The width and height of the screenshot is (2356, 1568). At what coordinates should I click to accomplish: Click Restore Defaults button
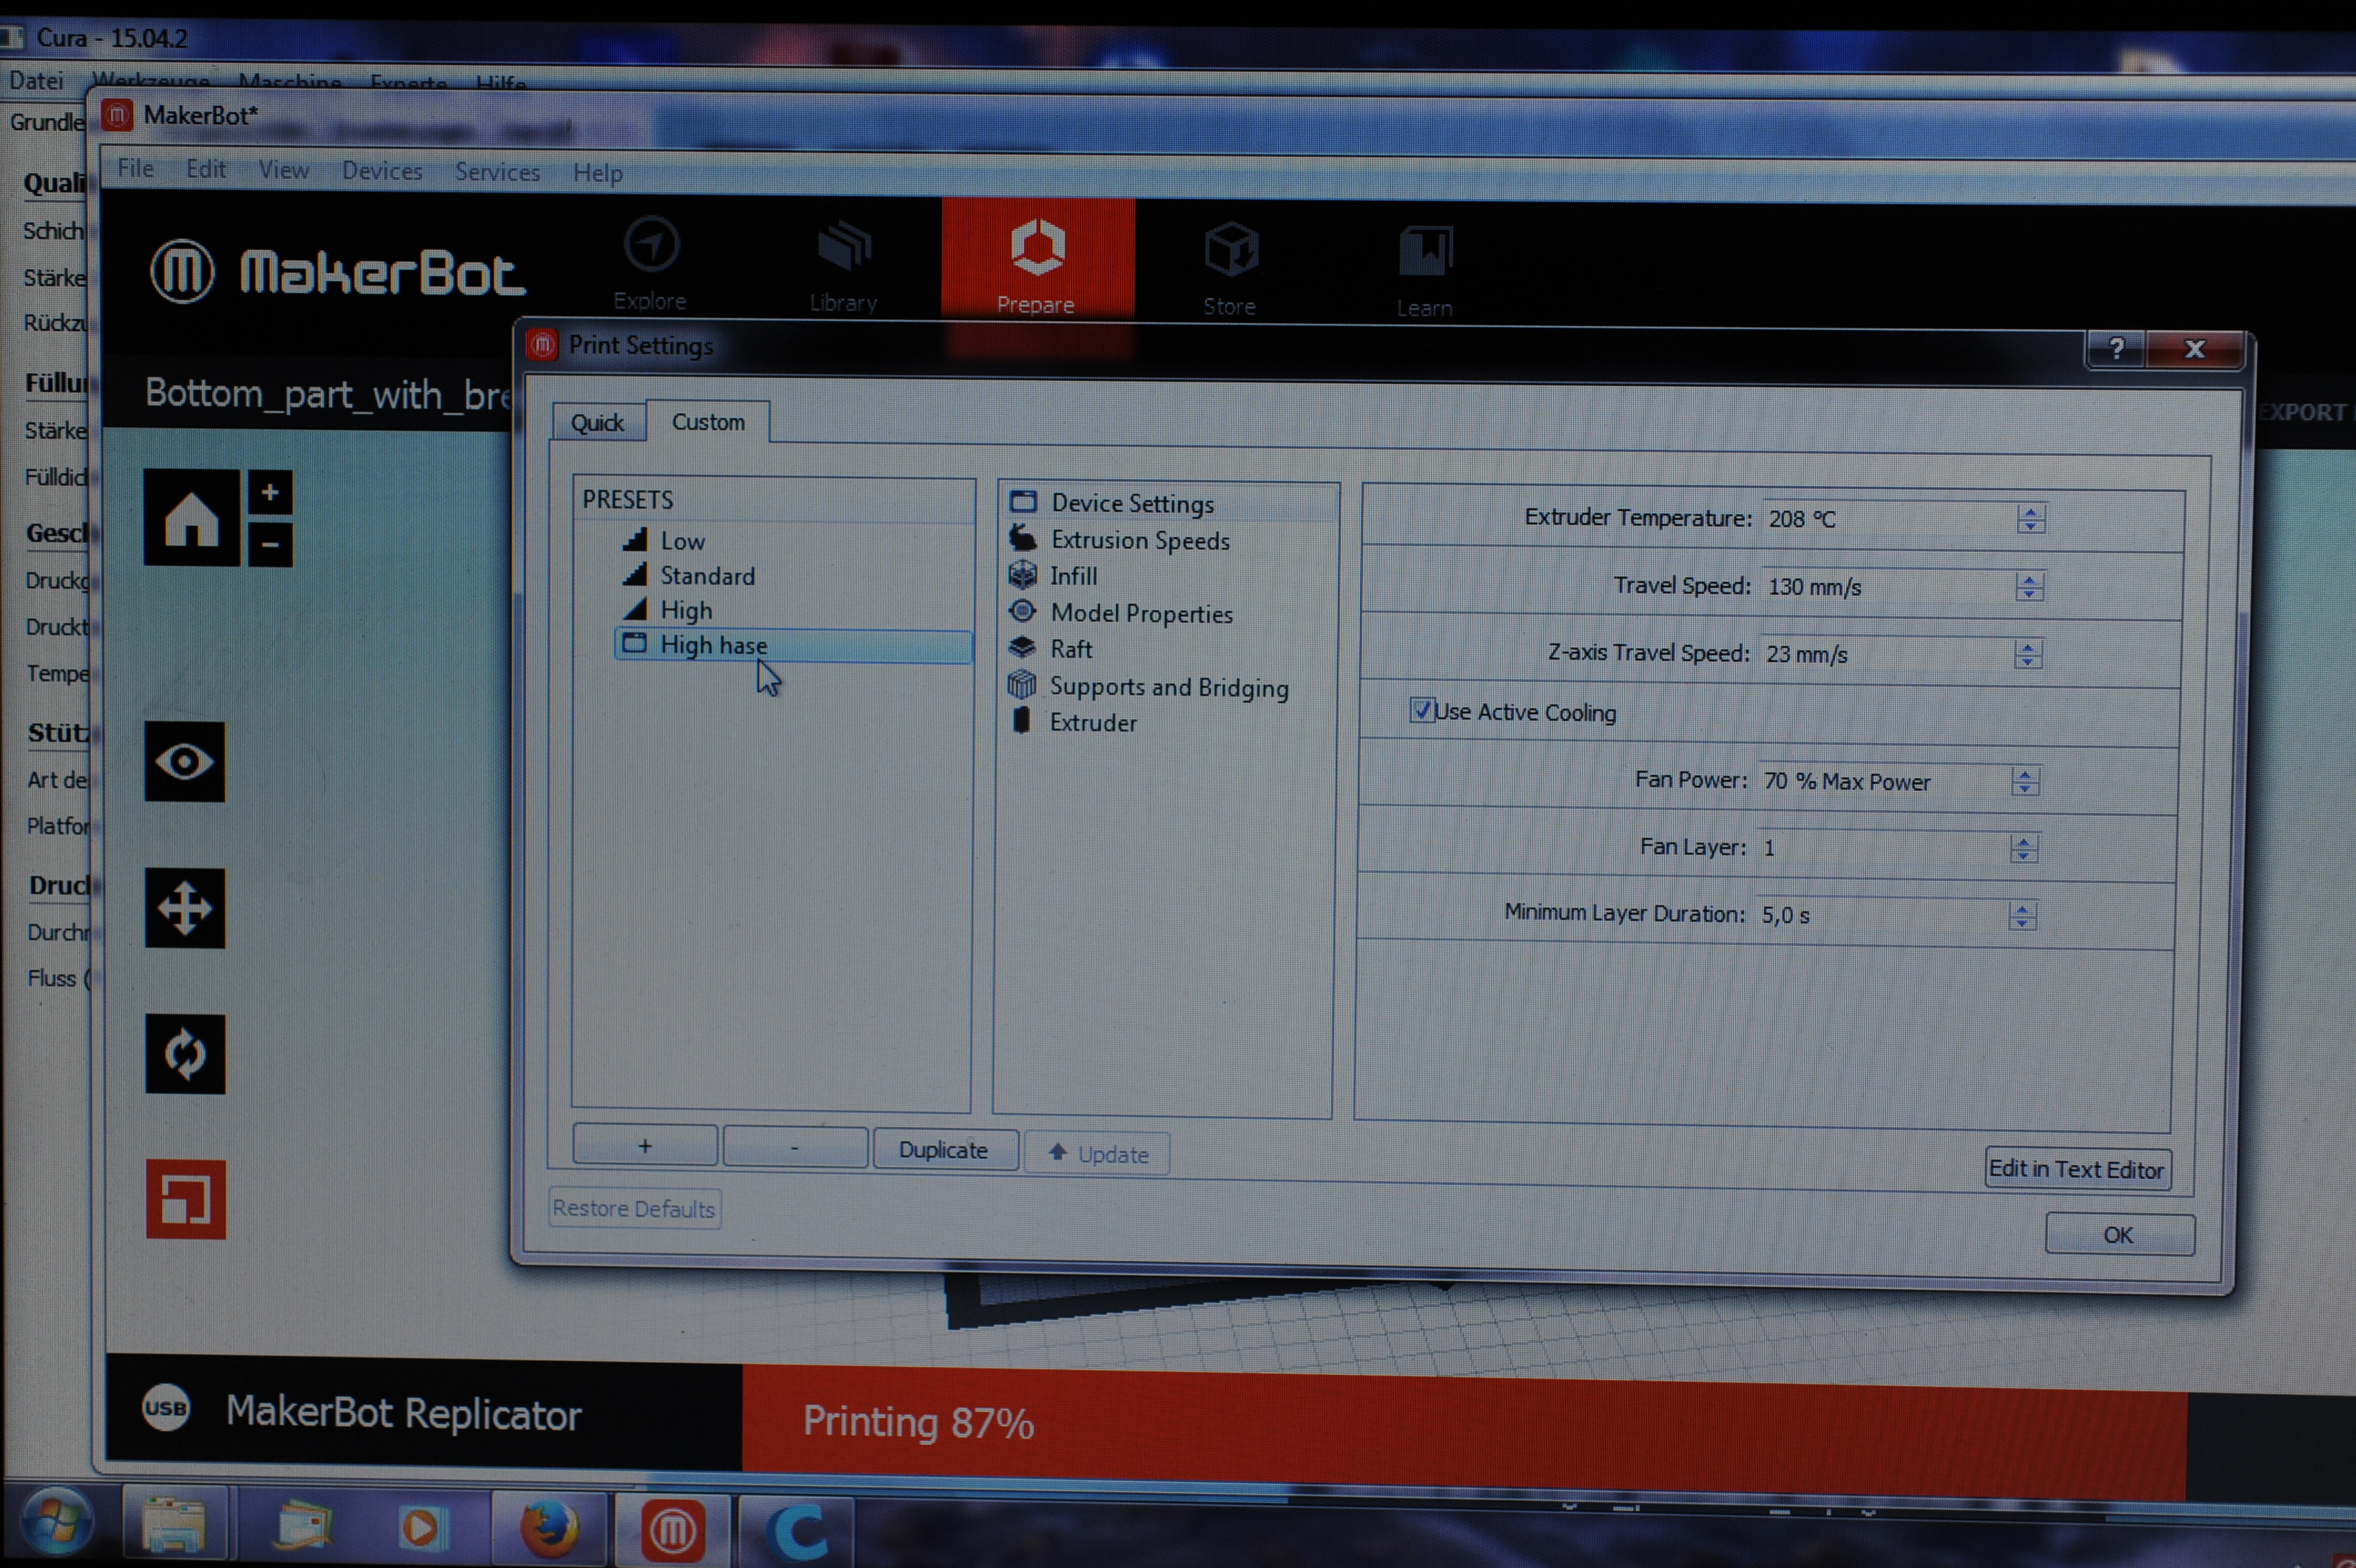[x=634, y=1208]
